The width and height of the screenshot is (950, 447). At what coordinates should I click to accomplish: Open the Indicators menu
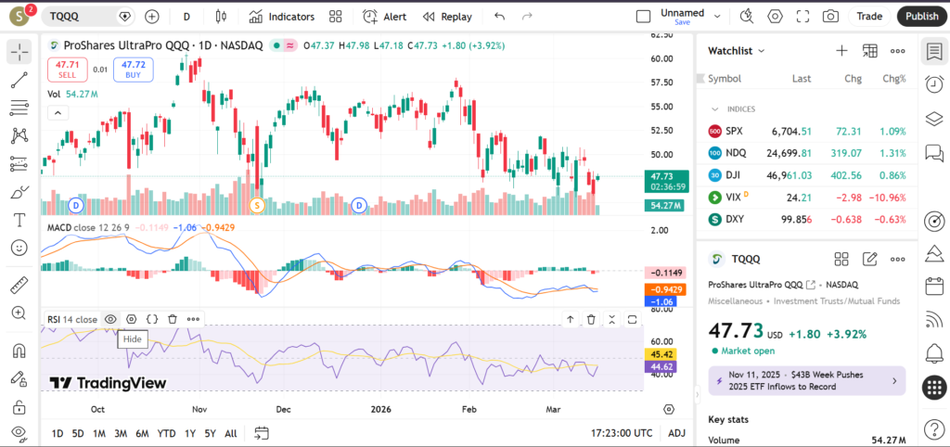click(282, 16)
